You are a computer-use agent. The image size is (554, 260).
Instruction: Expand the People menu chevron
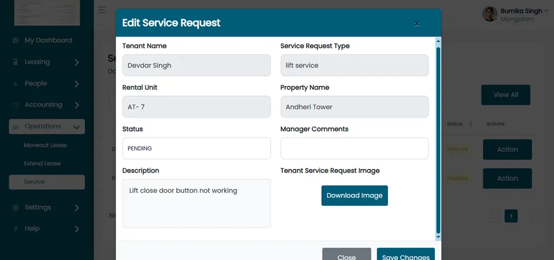point(77,84)
